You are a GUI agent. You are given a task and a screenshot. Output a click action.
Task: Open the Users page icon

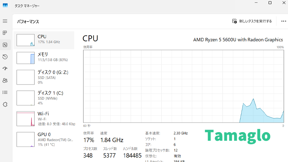click(5, 80)
